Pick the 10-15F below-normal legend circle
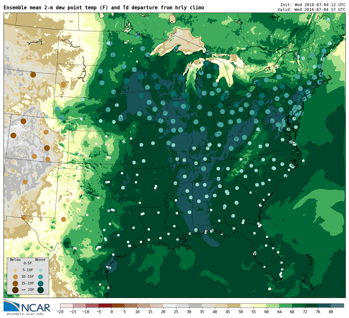 [15, 277]
